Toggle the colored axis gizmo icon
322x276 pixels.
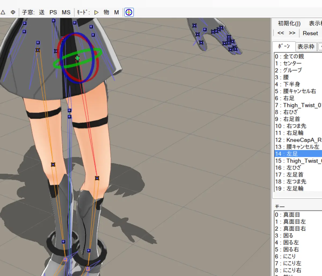point(129,12)
